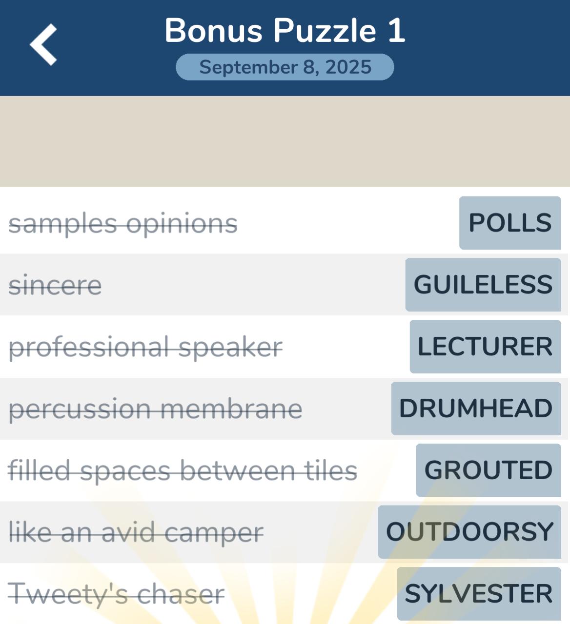Select the 'sincere' clue text
570x624 pixels.
[55, 285]
